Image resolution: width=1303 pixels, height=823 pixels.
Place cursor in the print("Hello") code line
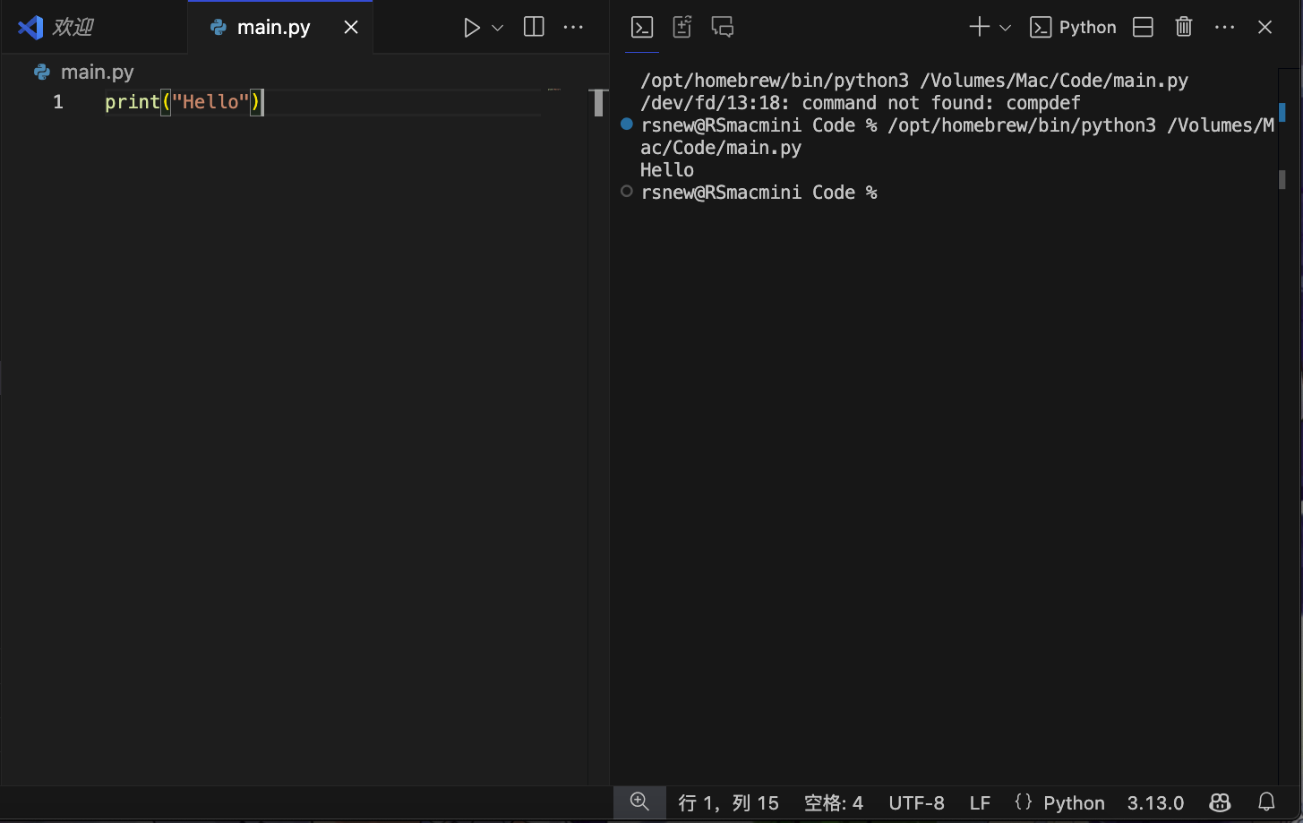click(x=183, y=102)
